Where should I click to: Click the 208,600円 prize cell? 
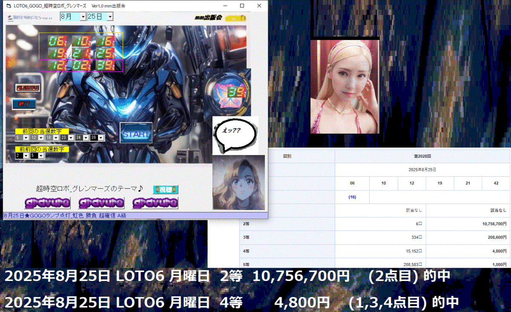click(x=468, y=237)
